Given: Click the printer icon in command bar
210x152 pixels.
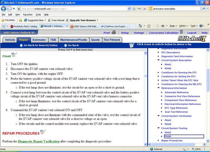Looking at the screenshot, I should pyautogui.click(x=163, y=26).
